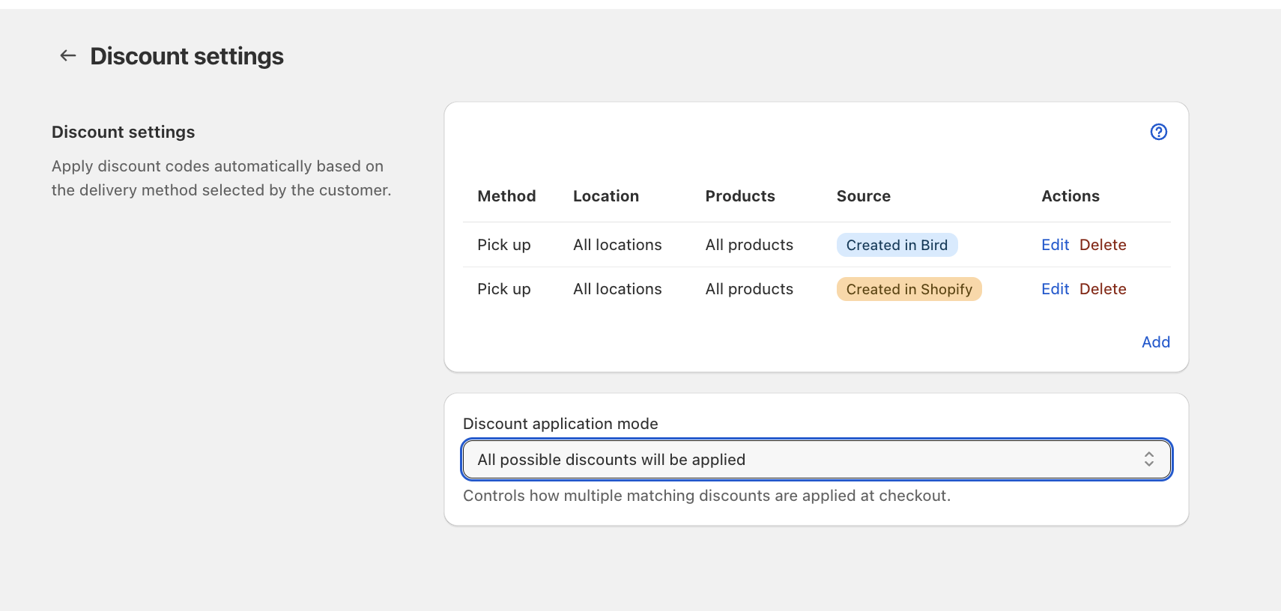The height and width of the screenshot is (611, 1281).
Task: Click the Discount application mode label
Action: pyautogui.click(x=560, y=424)
